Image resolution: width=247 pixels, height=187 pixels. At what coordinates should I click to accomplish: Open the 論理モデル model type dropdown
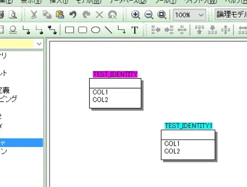click(x=231, y=15)
